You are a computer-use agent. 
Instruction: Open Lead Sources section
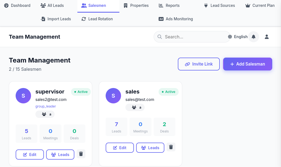pyautogui.click(x=220, y=5)
